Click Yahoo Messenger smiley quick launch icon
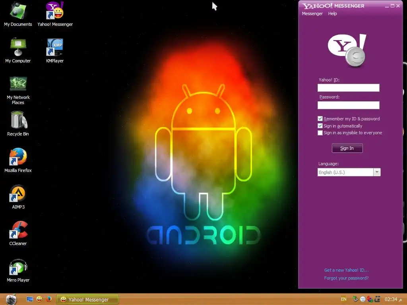Screen dimensions: 407x305 39,299
